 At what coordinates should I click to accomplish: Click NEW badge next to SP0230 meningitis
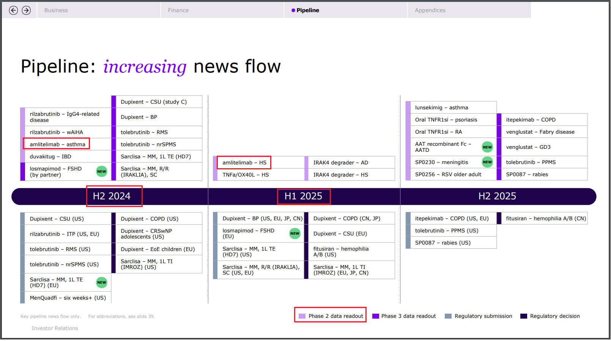coord(487,162)
